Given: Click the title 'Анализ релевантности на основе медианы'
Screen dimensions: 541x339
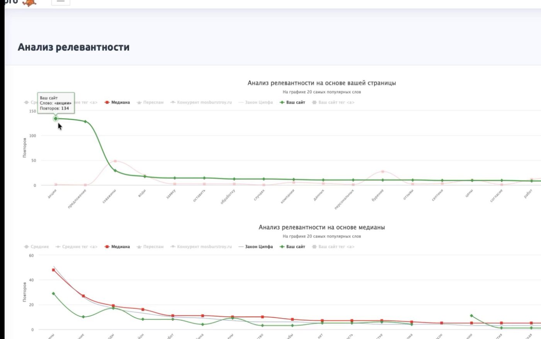Looking at the screenshot, I should tap(322, 227).
